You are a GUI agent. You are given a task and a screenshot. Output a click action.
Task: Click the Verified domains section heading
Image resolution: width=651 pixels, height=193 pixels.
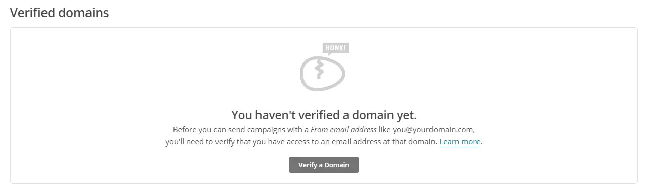click(60, 13)
